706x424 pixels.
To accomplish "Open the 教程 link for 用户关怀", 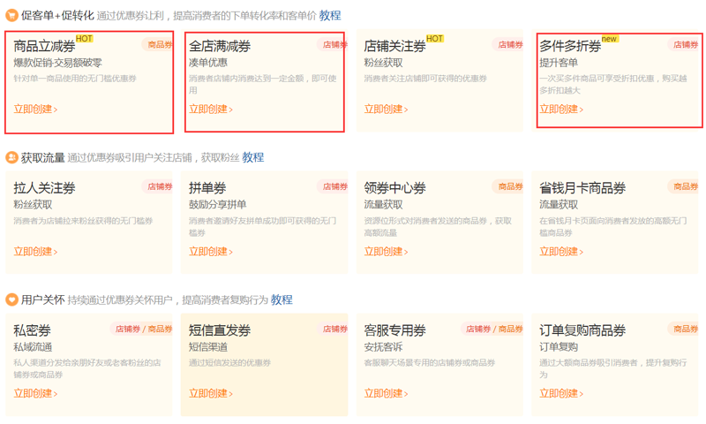I will coord(282,299).
